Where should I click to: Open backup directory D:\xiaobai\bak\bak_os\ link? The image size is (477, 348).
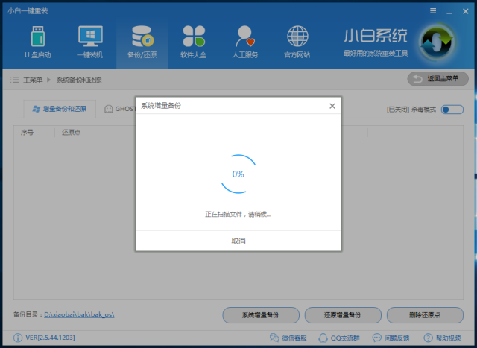tap(80, 314)
